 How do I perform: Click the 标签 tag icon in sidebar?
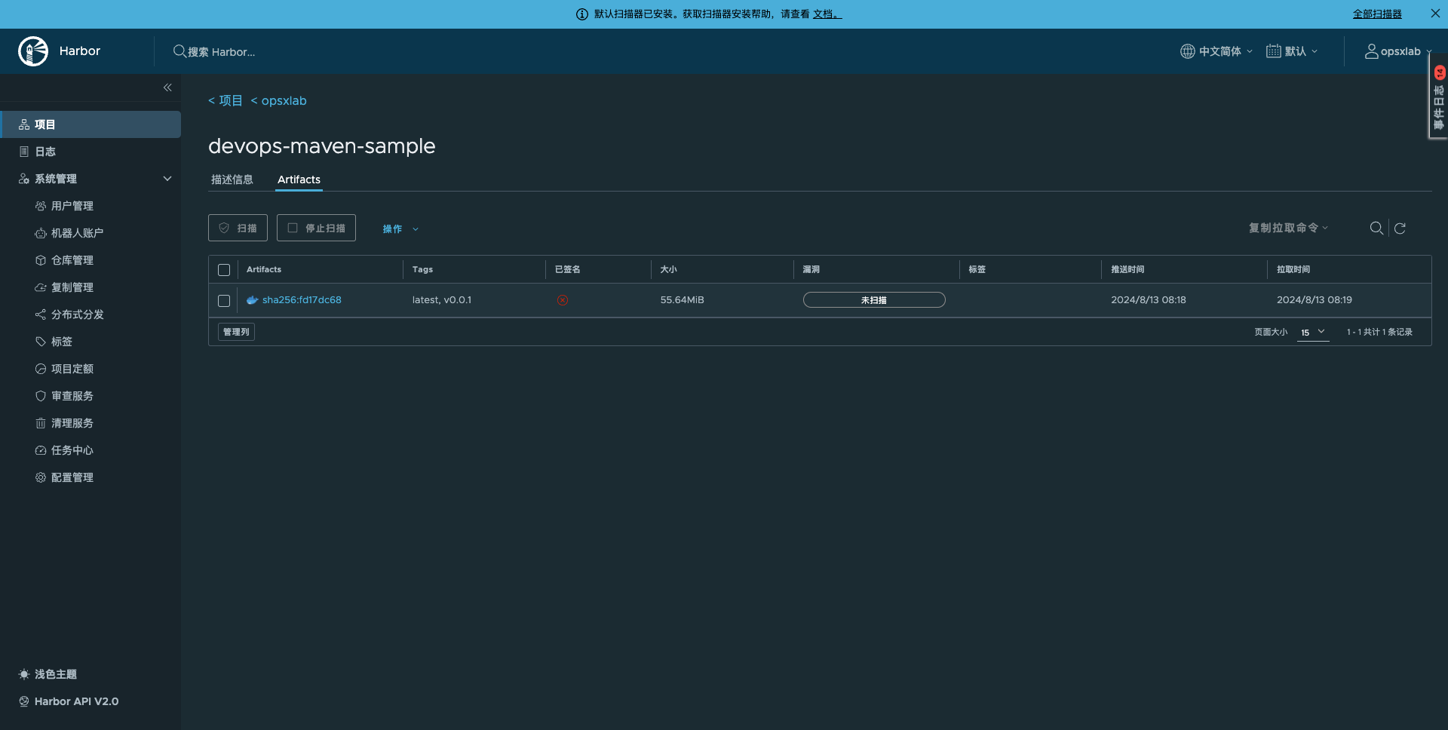click(x=41, y=342)
